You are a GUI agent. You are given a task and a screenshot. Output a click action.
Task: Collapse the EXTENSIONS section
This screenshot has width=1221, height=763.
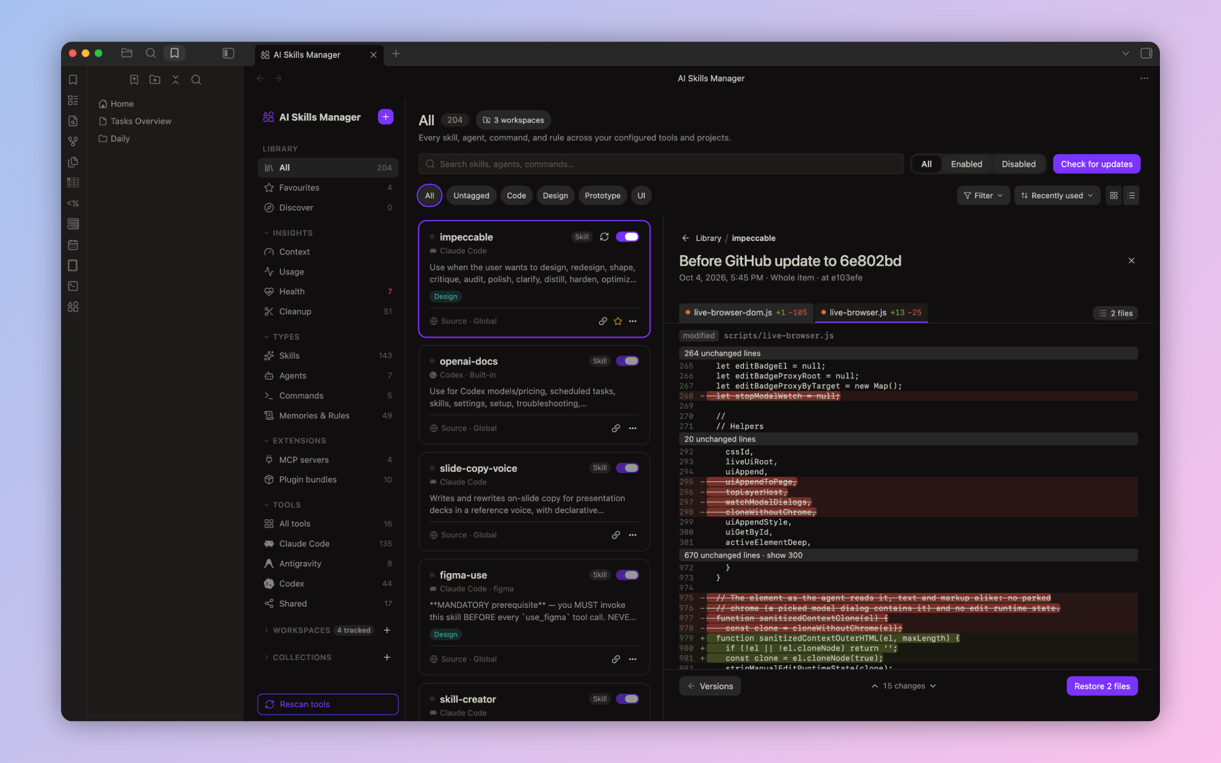point(294,441)
